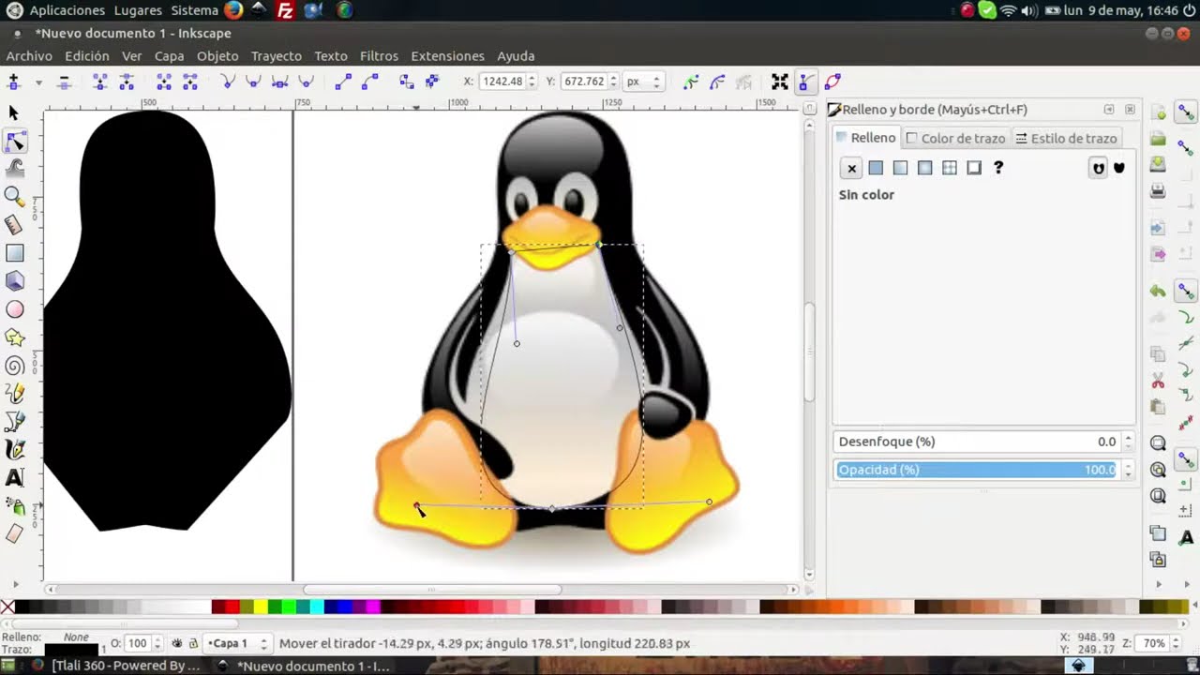Select the Selector arrow tool

14,112
